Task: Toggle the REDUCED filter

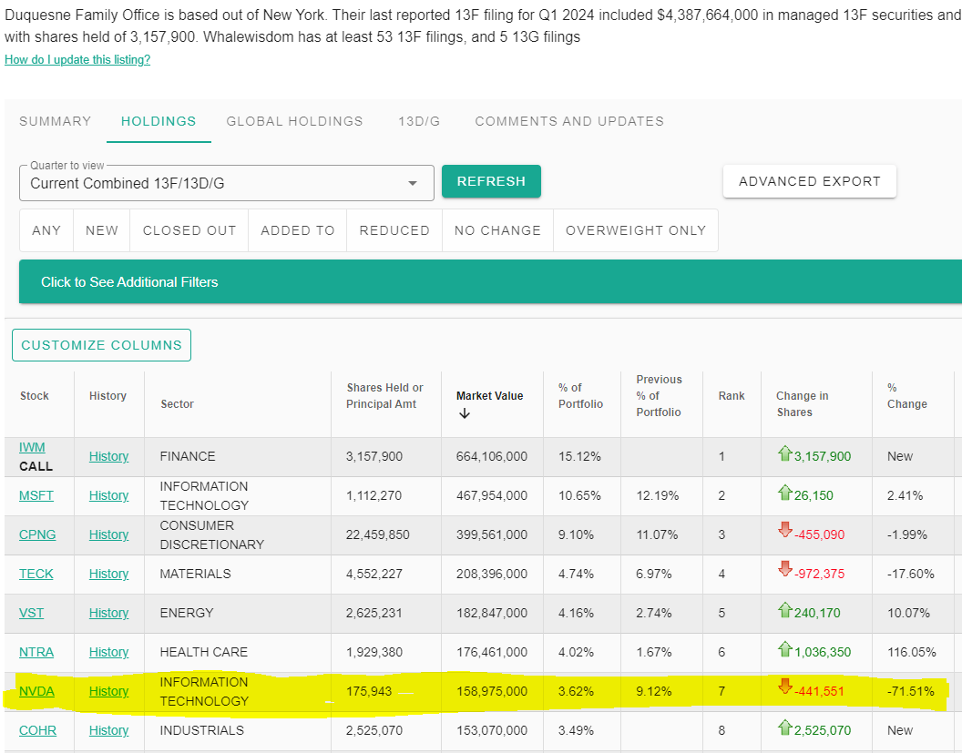Action: pyautogui.click(x=394, y=230)
